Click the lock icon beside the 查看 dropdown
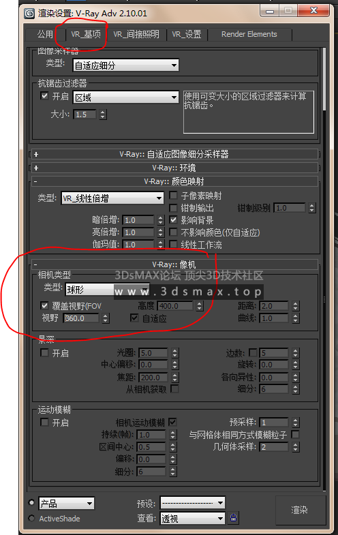The image size is (338, 535). click(x=233, y=518)
